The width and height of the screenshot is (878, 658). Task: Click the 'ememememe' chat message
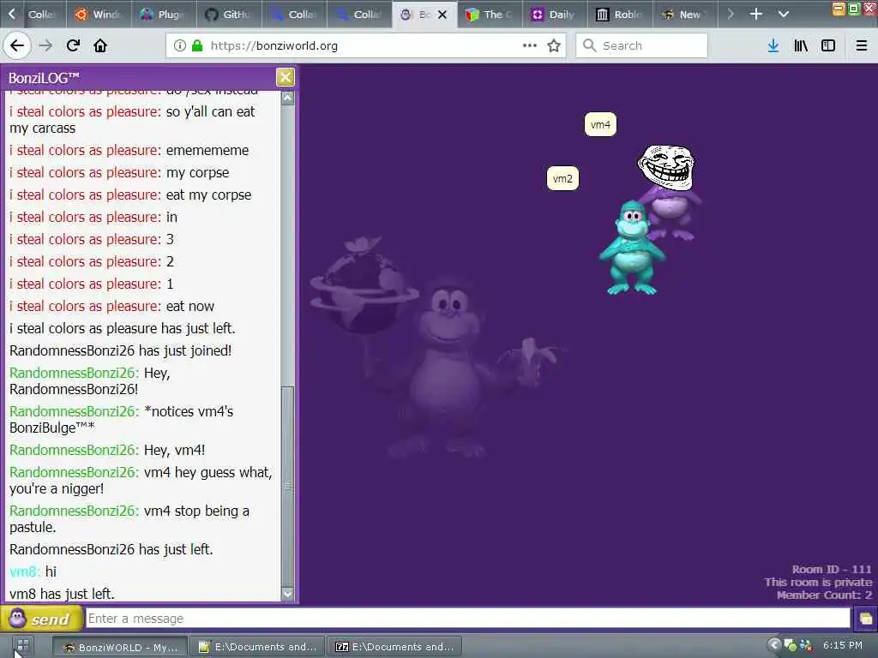pyautogui.click(x=207, y=151)
